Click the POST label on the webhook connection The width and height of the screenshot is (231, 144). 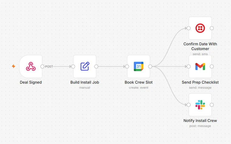(x=49, y=67)
